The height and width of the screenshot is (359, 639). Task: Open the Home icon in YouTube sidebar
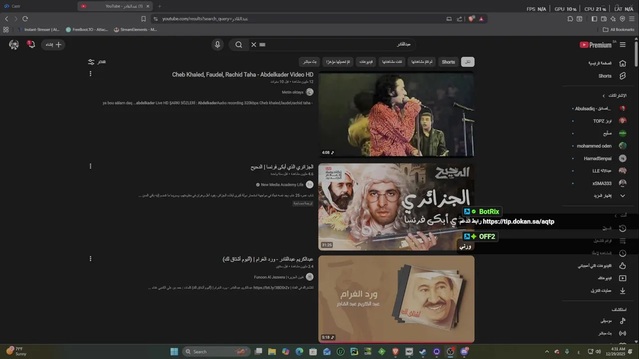(623, 63)
